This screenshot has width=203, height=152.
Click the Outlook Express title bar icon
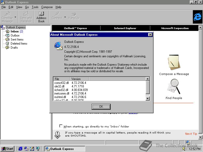click(3, 2)
